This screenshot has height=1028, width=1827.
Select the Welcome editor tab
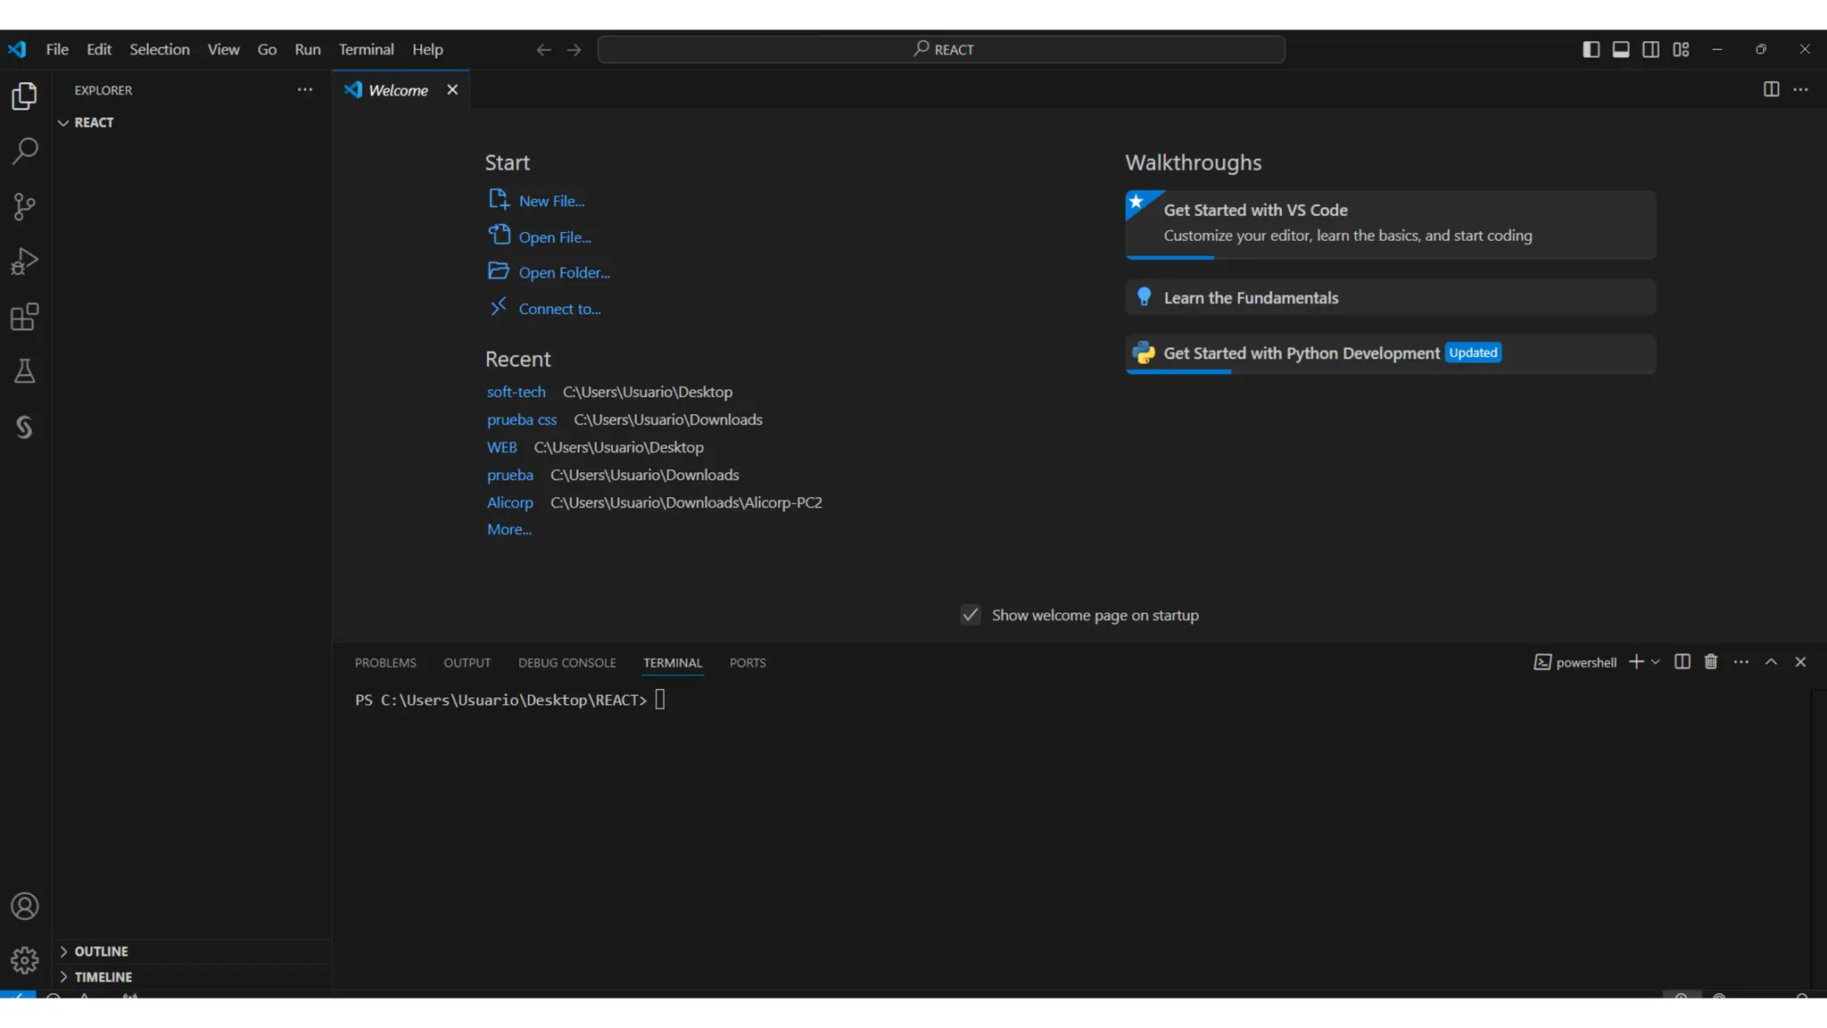tap(401, 90)
